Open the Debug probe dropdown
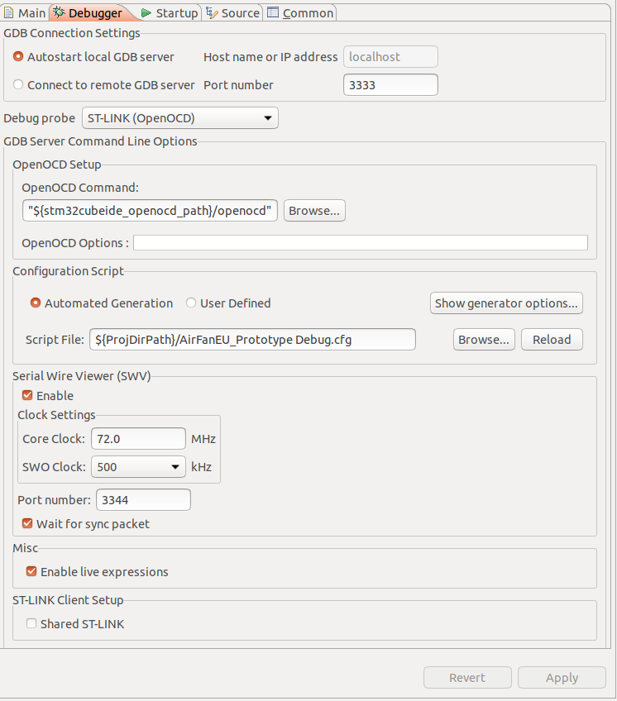 pos(179,118)
